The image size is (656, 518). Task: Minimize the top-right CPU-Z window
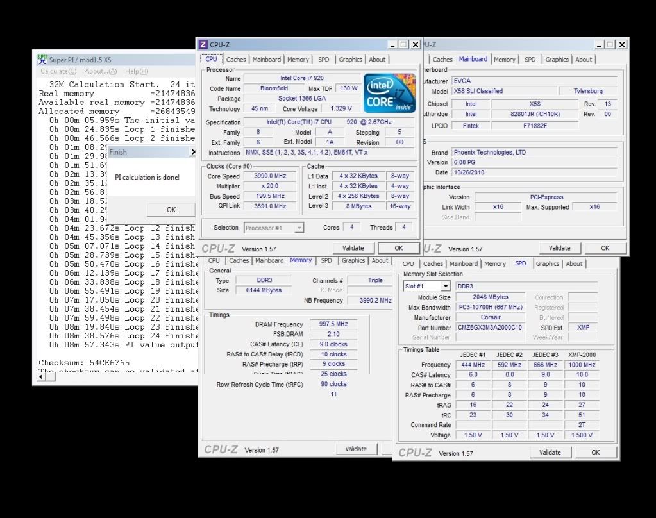(599, 44)
